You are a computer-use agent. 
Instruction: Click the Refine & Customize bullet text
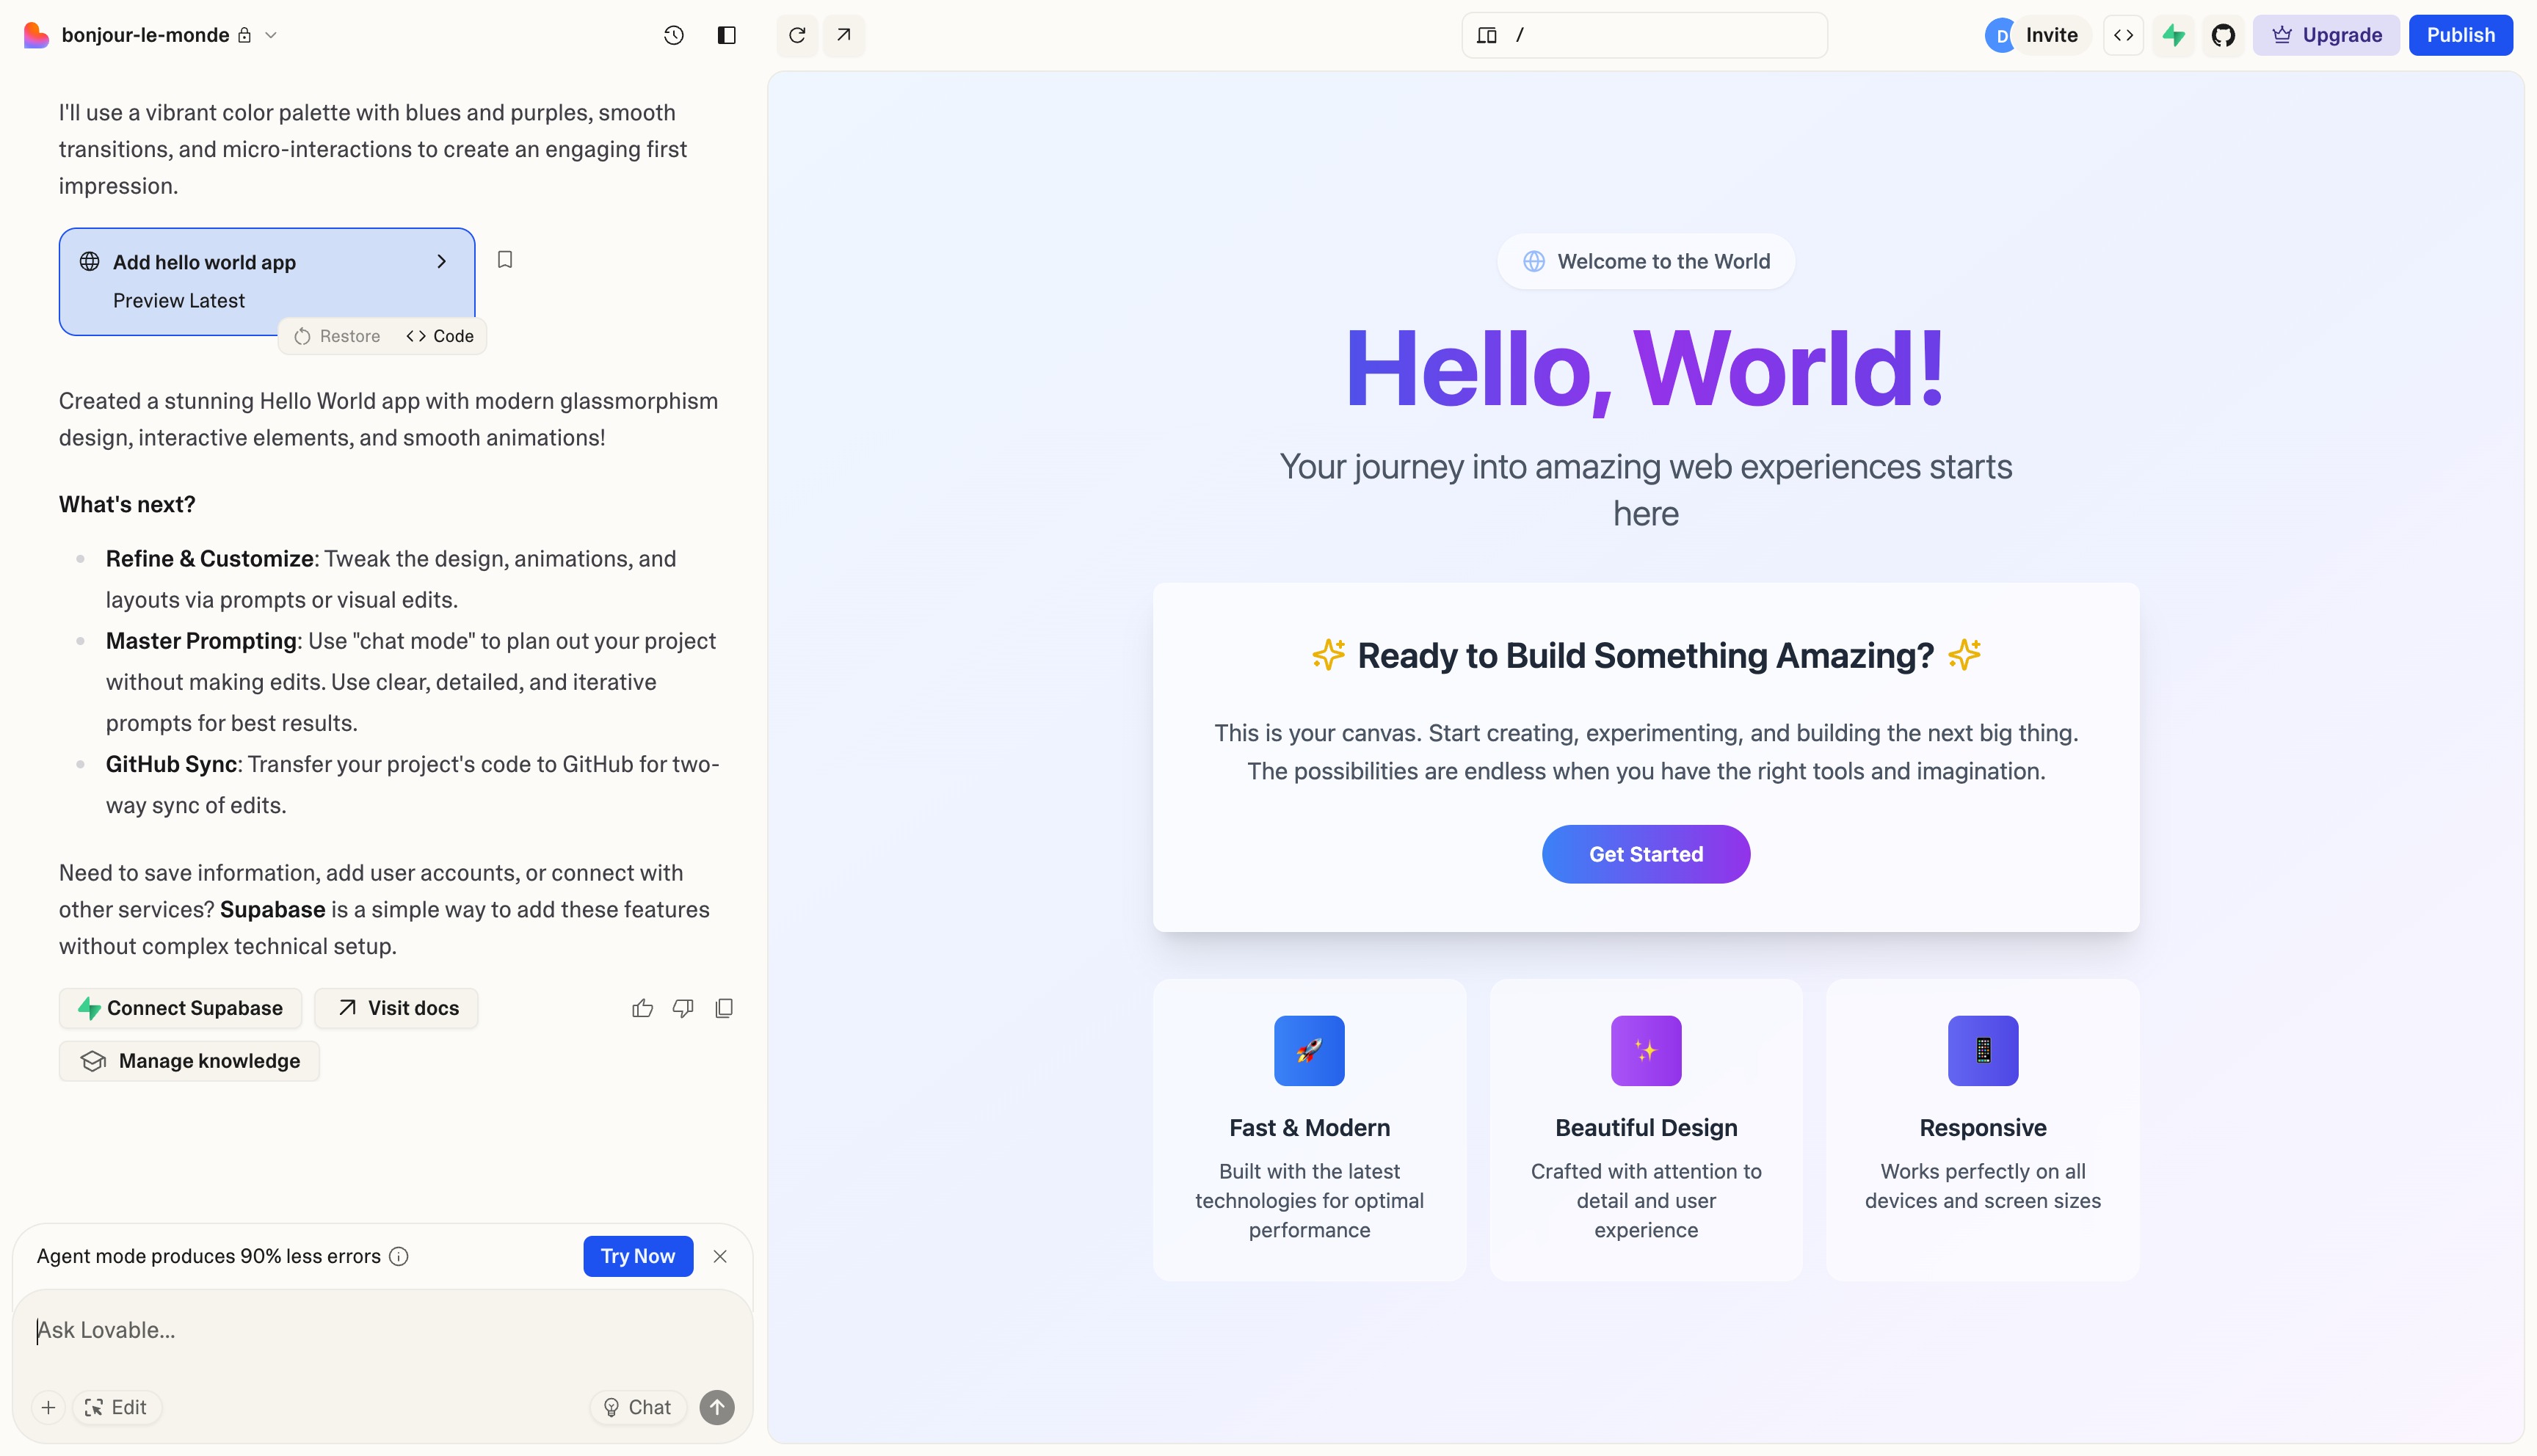tap(391, 579)
